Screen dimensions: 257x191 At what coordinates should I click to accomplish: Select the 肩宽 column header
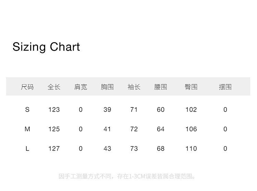(81, 87)
